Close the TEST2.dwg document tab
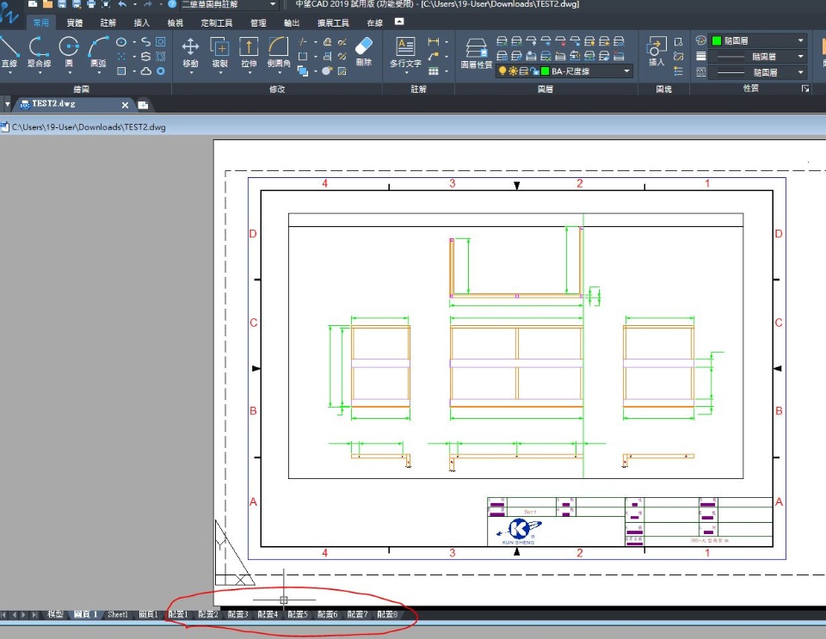 pyautogui.click(x=125, y=105)
